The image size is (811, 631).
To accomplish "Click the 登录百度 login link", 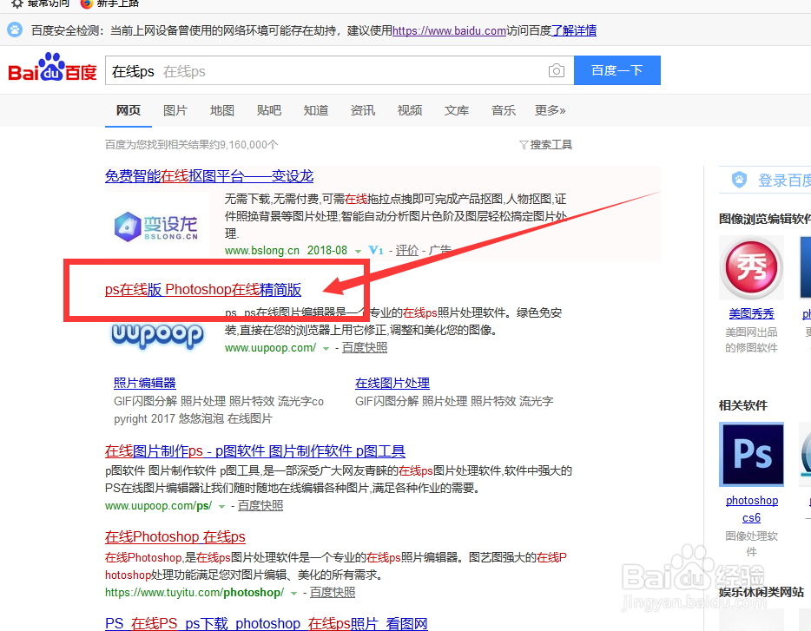I will tap(785, 180).
